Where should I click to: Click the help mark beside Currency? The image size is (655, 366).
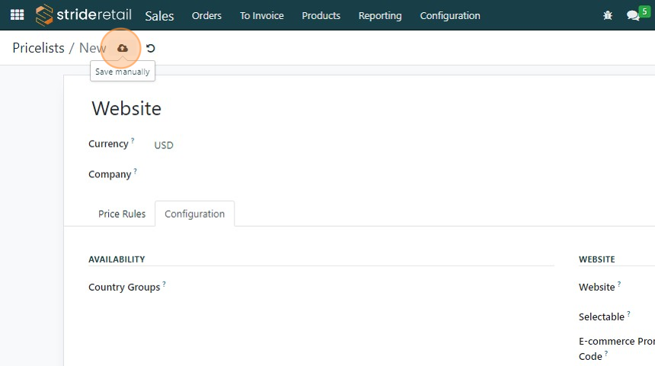click(133, 141)
